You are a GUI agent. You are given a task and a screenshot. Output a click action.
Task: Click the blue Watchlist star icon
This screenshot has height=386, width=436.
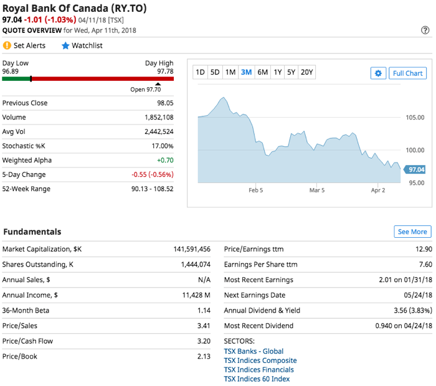65,45
